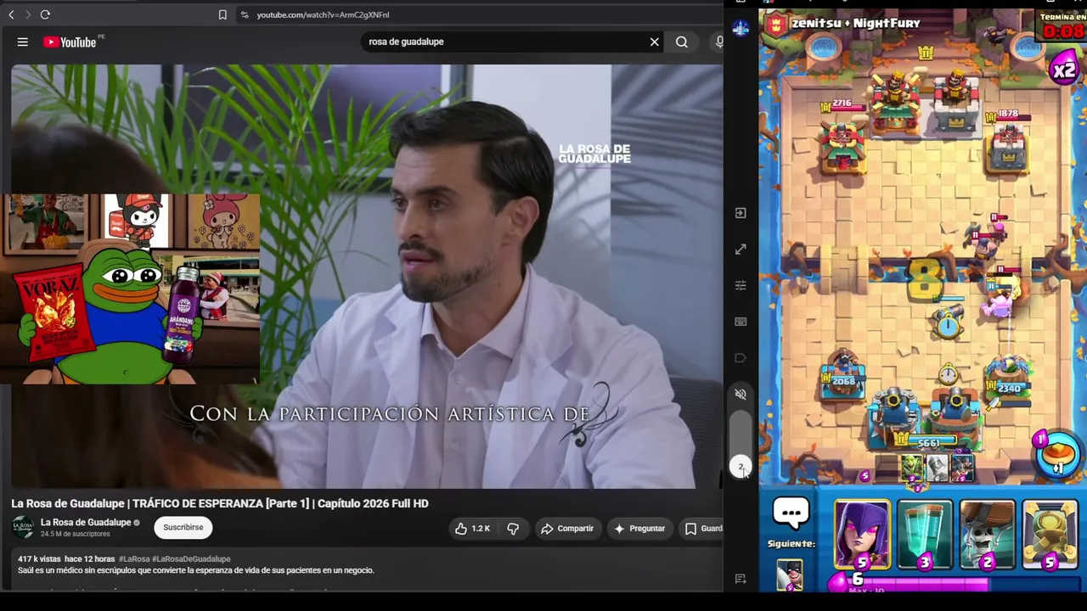Open the #LaRosaDeGuadalupe hashtag link

coord(191,559)
